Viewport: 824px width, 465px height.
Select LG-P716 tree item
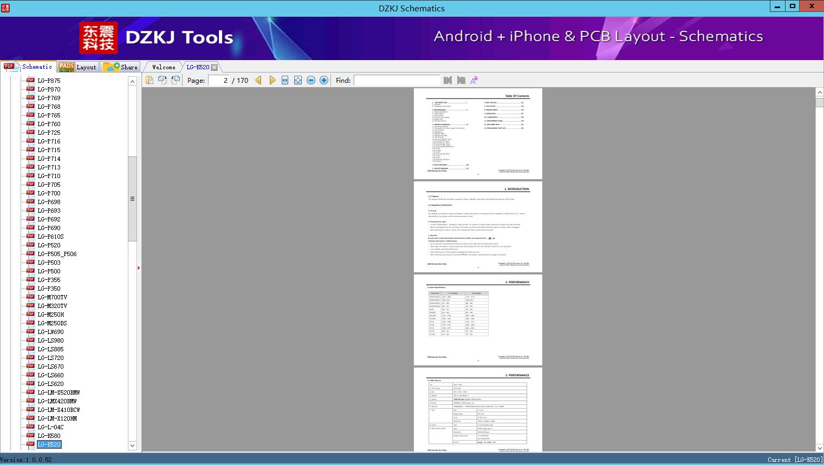(x=49, y=141)
